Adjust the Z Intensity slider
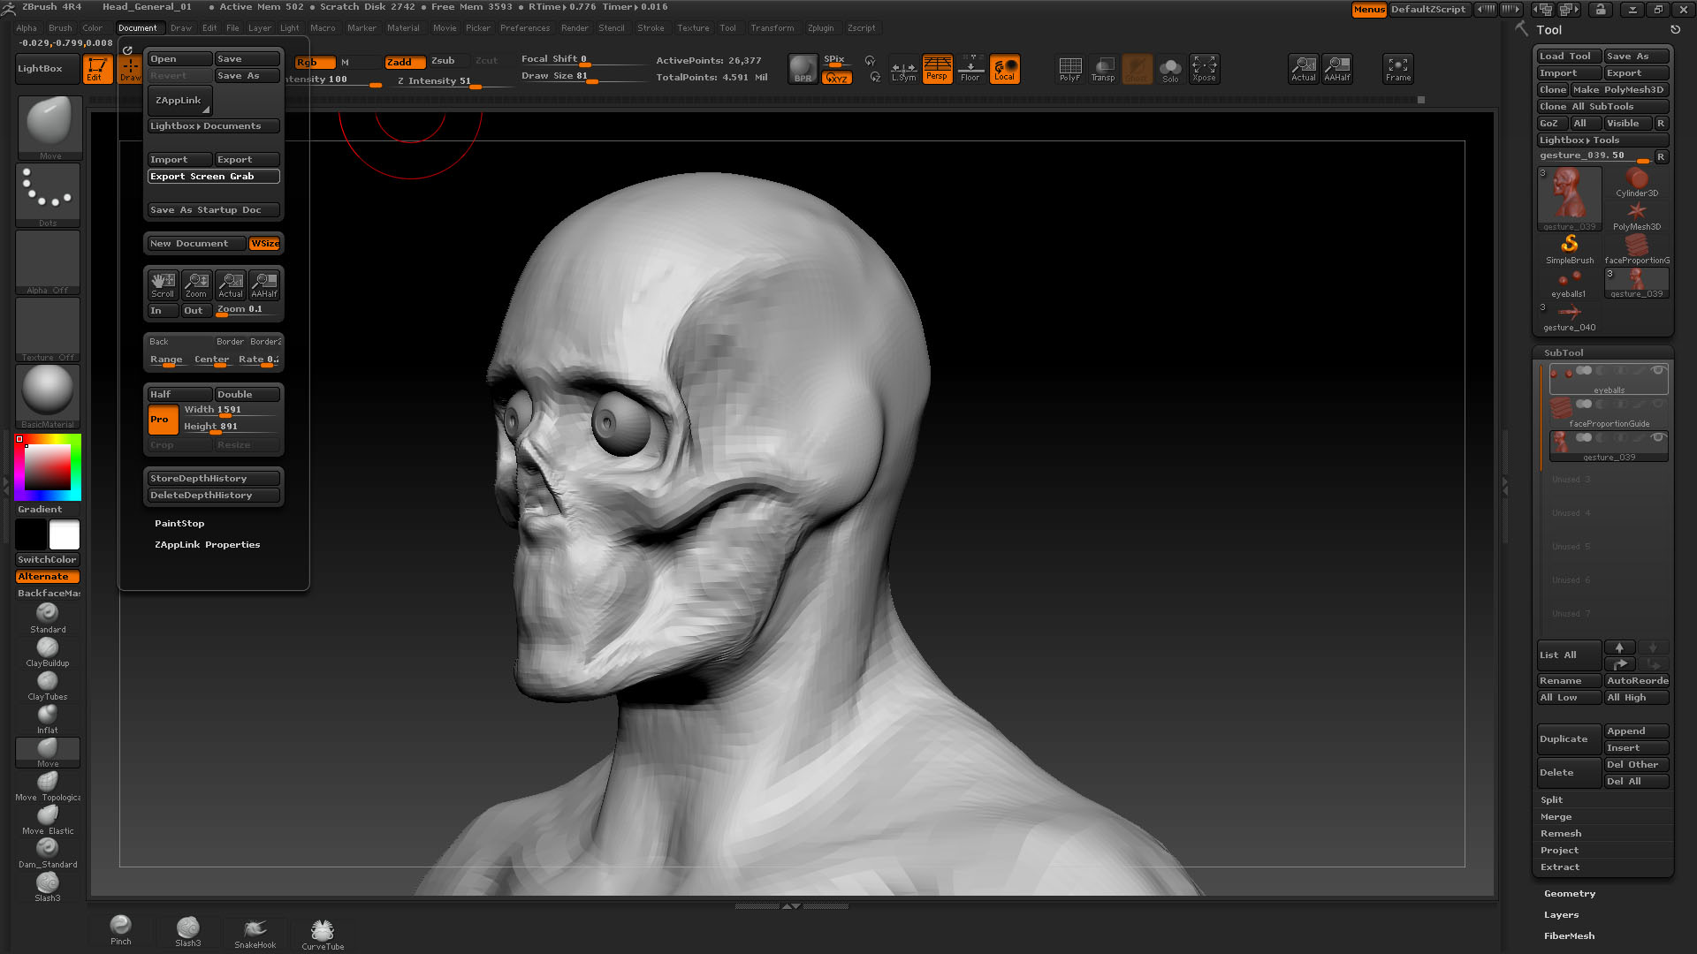1697x954 pixels. pos(455,81)
